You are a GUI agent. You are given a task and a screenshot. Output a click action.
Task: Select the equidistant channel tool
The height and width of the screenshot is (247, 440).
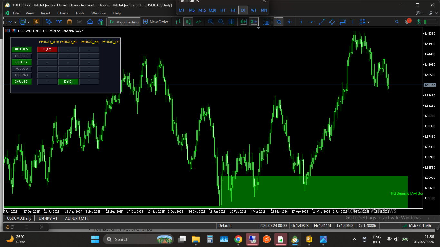click(x=332, y=22)
